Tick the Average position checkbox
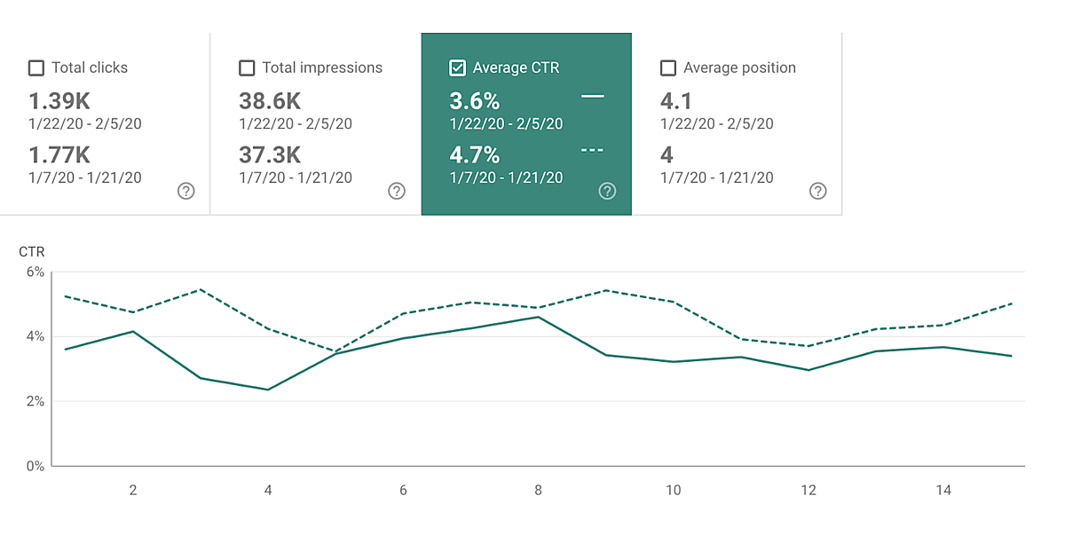Screen dimensions: 1065x559 coord(668,68)
